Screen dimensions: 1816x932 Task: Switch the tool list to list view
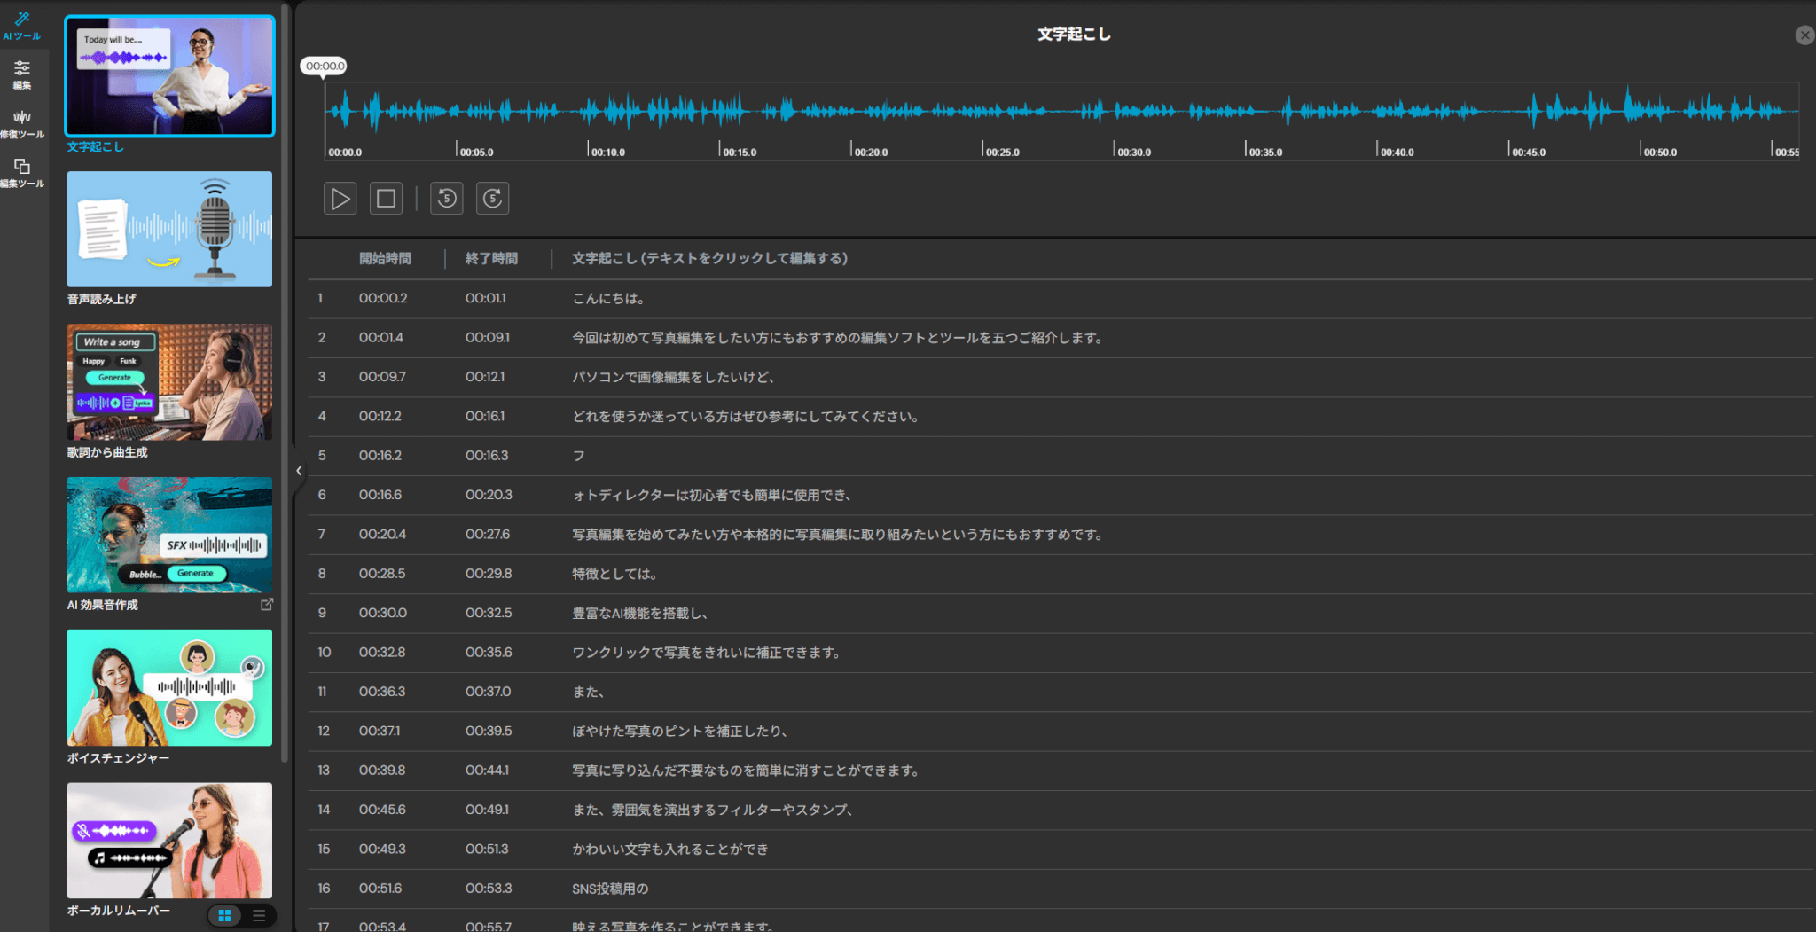point(259,915)
